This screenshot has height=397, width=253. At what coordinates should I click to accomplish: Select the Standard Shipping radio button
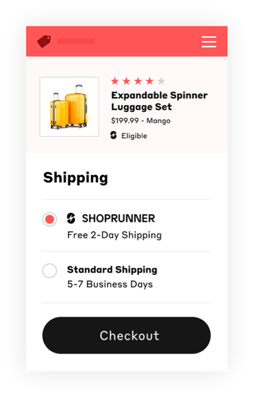50,271
